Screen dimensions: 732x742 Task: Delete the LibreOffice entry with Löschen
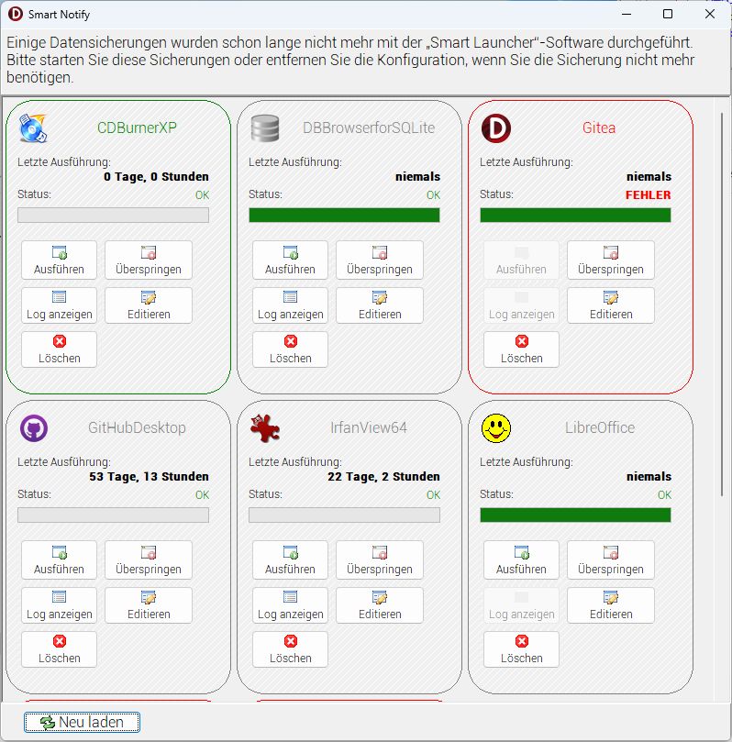[x=521, y=649]
